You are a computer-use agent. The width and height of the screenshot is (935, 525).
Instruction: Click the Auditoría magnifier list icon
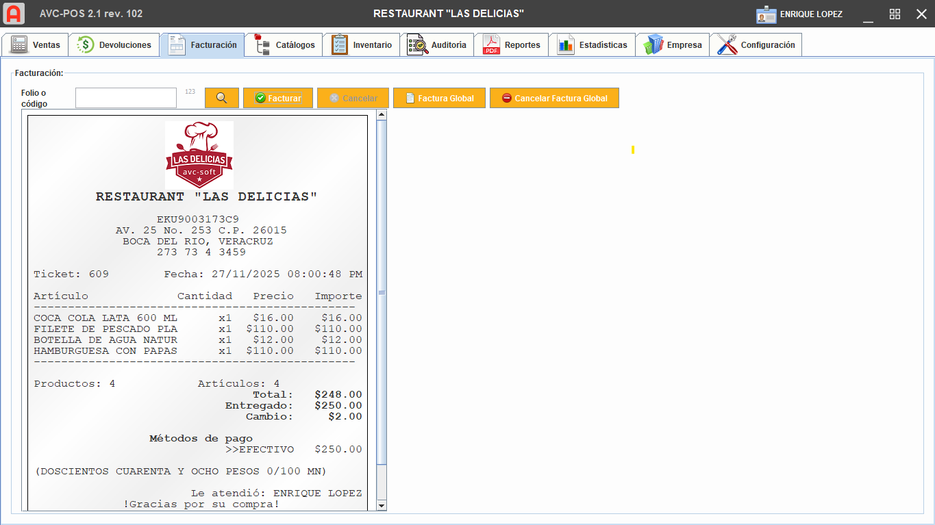pyautogui.click(x=416, y=45)
